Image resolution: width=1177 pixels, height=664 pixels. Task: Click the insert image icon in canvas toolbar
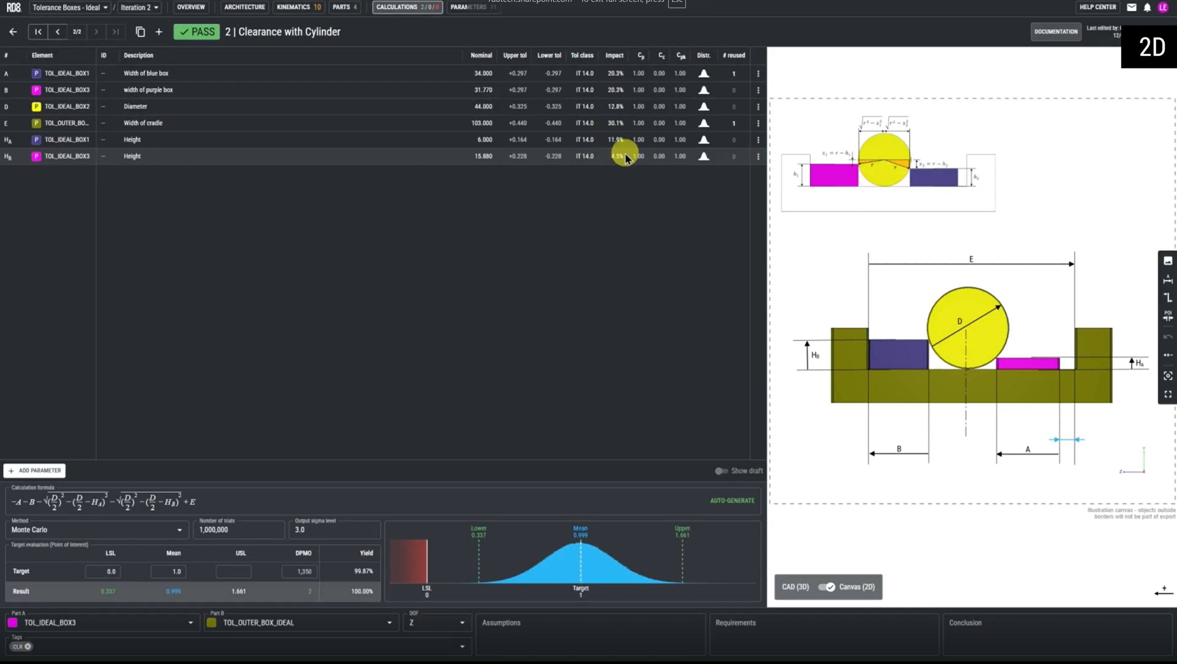coord(1168,261)
